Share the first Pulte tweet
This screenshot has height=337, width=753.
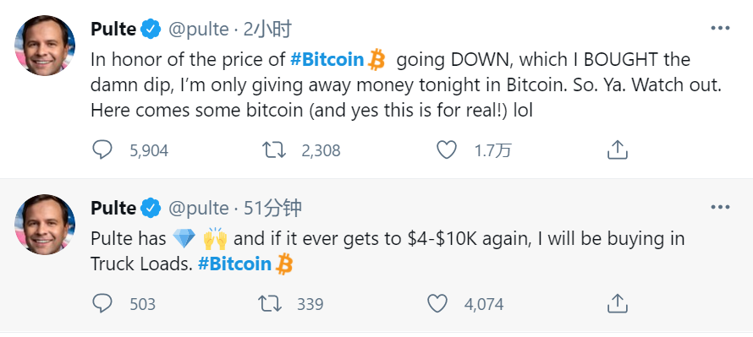click(x=617, y=149)
